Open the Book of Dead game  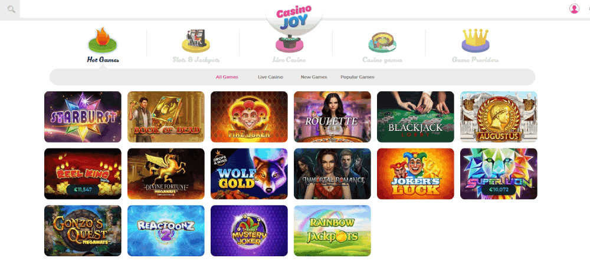[166, 117]
